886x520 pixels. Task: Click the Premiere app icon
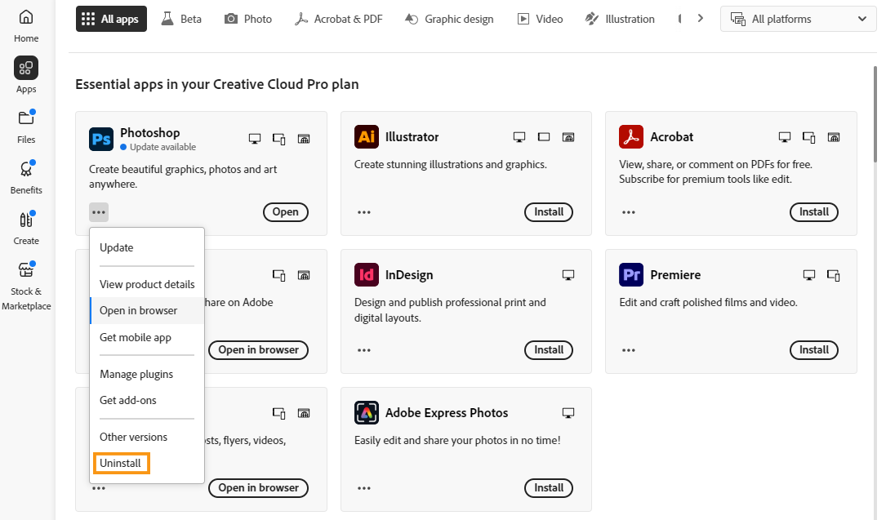(x=631, y=275)
